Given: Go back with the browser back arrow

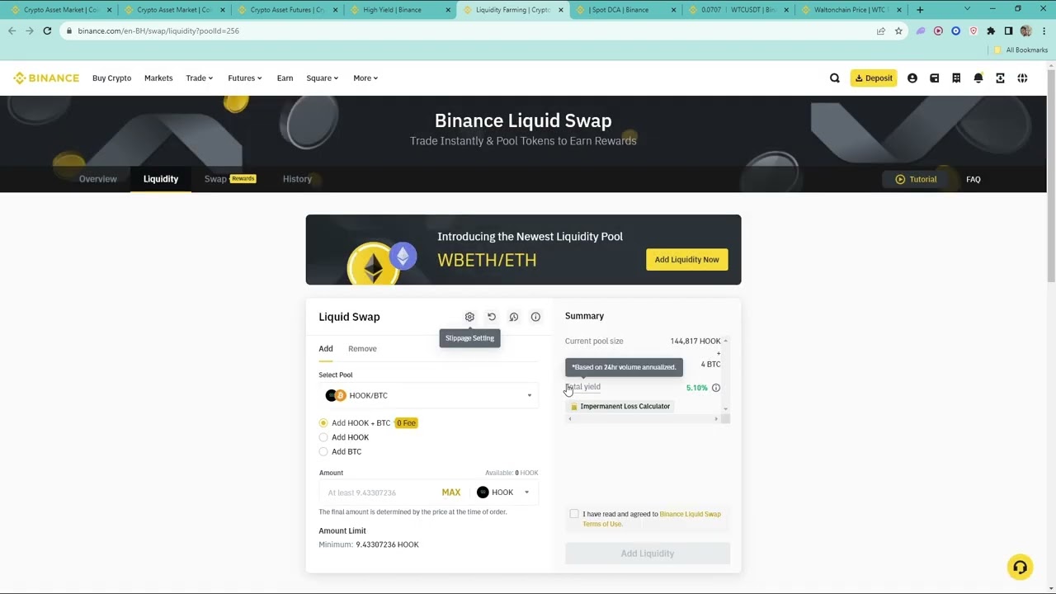Looking at the screenshot, I should (12, 31).
